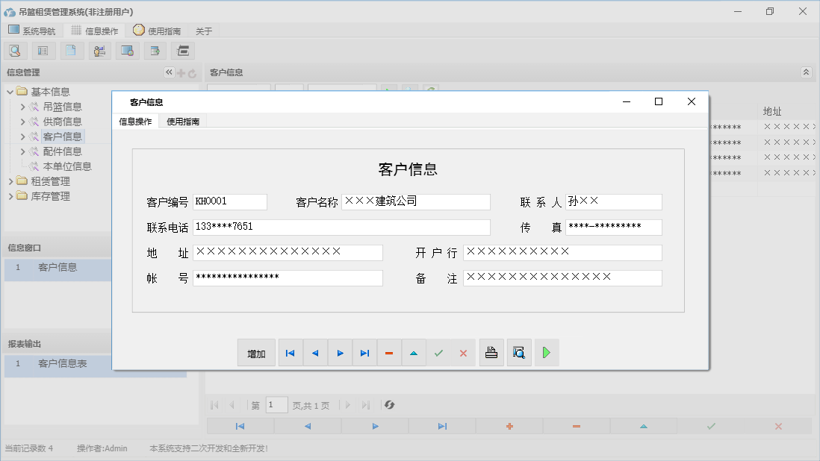The width and height of the screenshot is (820, 461).
Task: Go to next record in dialog
Action: (340, 353)
